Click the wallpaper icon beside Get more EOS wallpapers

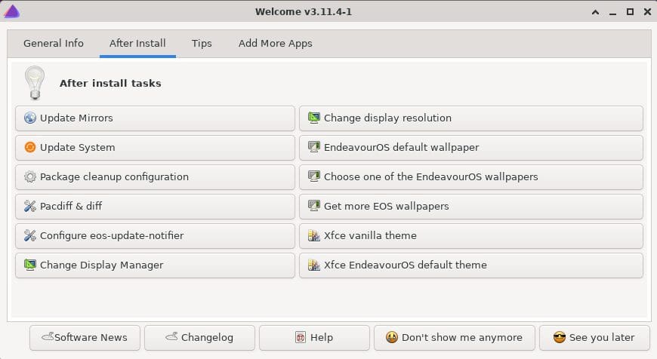(x=314, y=206)
